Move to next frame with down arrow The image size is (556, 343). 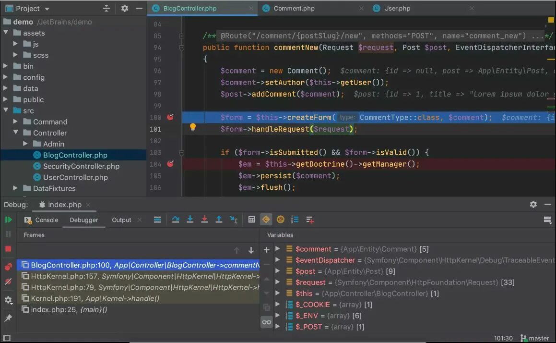pos(251,250)
